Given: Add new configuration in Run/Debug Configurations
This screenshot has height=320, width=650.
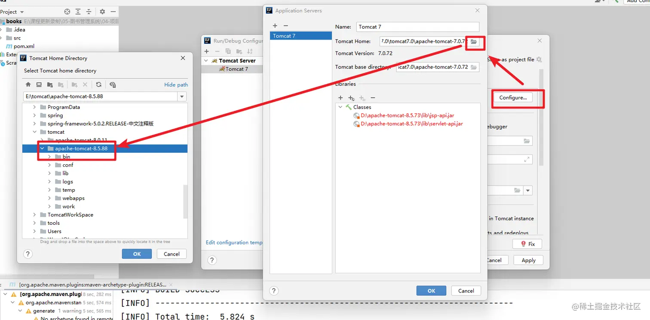Looking at the screenshot, I should [x=206, y=51].
